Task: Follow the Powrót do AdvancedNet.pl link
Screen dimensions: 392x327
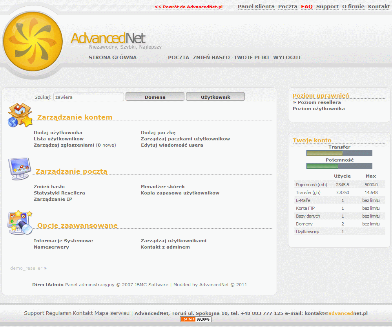Action: (x=189, y=7)
